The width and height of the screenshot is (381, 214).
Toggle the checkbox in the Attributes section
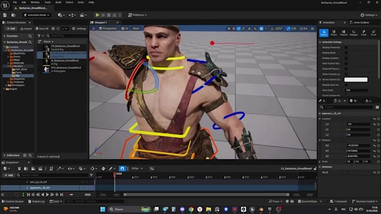click(347, 172)
